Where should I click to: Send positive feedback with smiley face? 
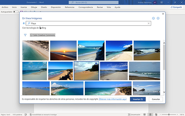point(153,18)
